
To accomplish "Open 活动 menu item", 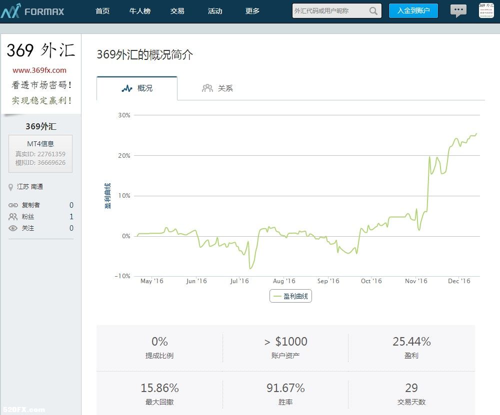I will pos(215,11).
